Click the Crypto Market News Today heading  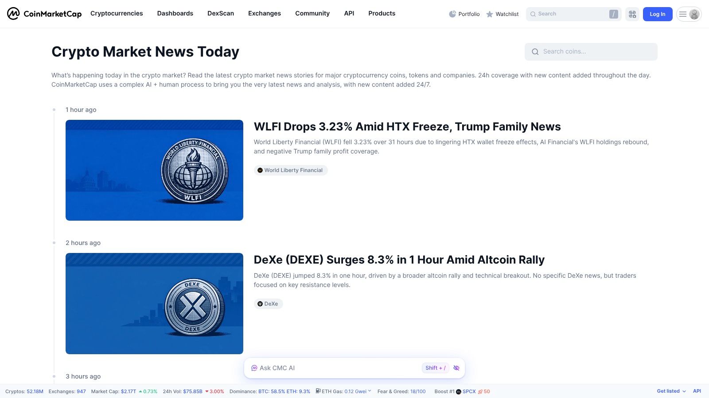tap(145, 52)
